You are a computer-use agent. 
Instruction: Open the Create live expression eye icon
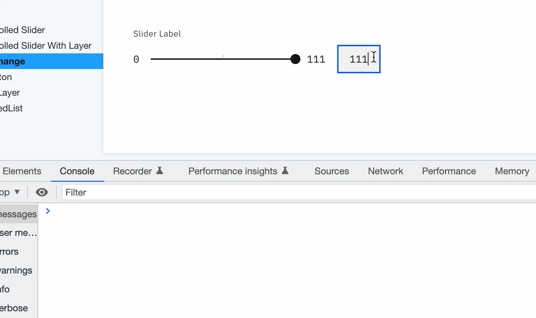click(x=42, y=192)
